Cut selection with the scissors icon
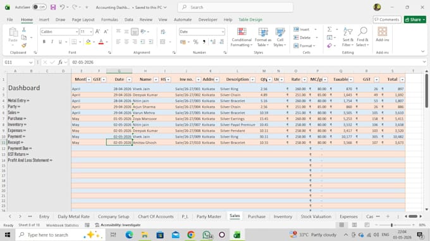This screenshot has width=430, height=241. (24, 30)
